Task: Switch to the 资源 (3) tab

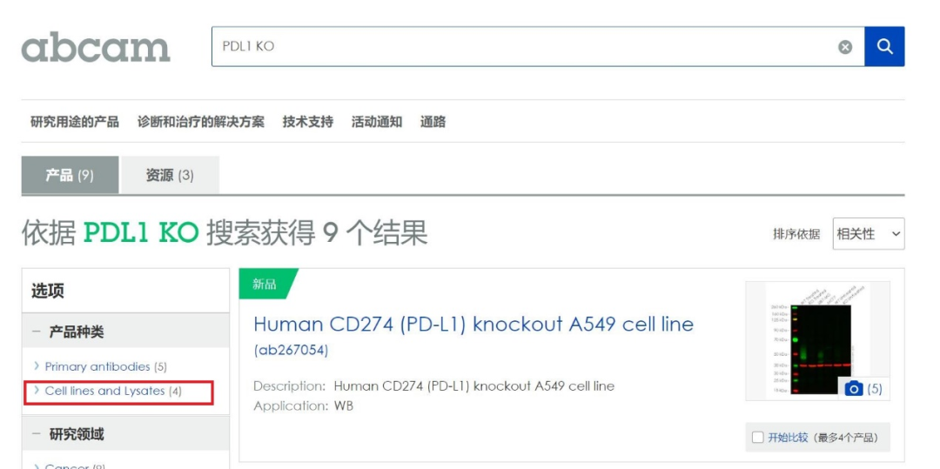Action: coord(171,176)
